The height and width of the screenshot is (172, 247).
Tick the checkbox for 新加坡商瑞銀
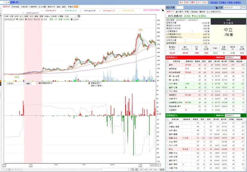click(167, 72)
